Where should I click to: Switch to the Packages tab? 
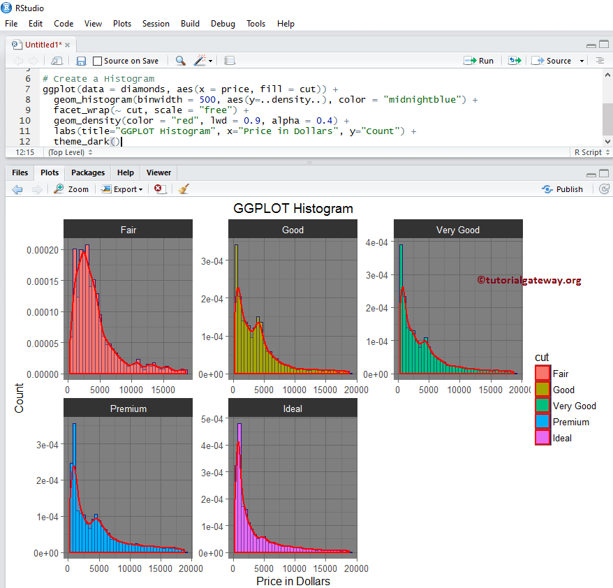(x=87, y=172)
